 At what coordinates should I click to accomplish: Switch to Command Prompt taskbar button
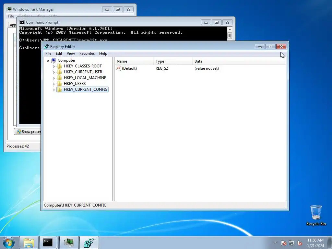pyautogui.click(x=48, y=243)
